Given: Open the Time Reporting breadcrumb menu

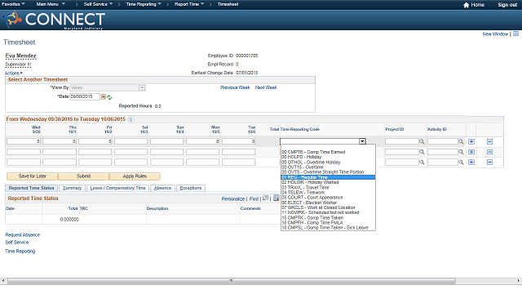Looking at the screenshot, I should click(x=144, y=4).
